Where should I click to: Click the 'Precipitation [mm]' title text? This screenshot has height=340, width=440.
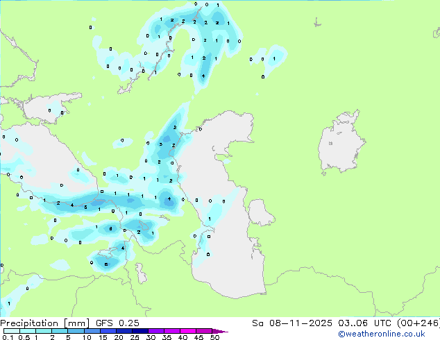[45, 323]
